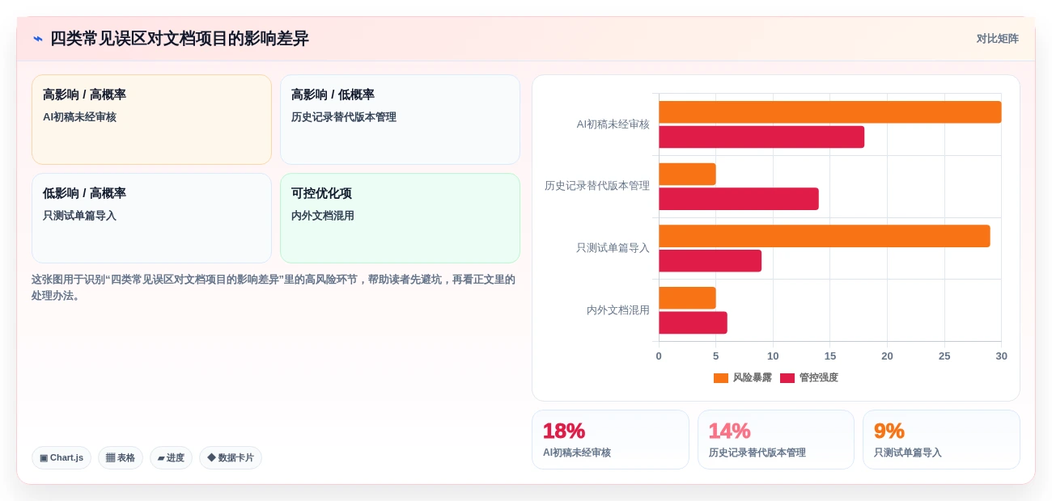Click red bar for 历史记录替代版本管理

739,199
